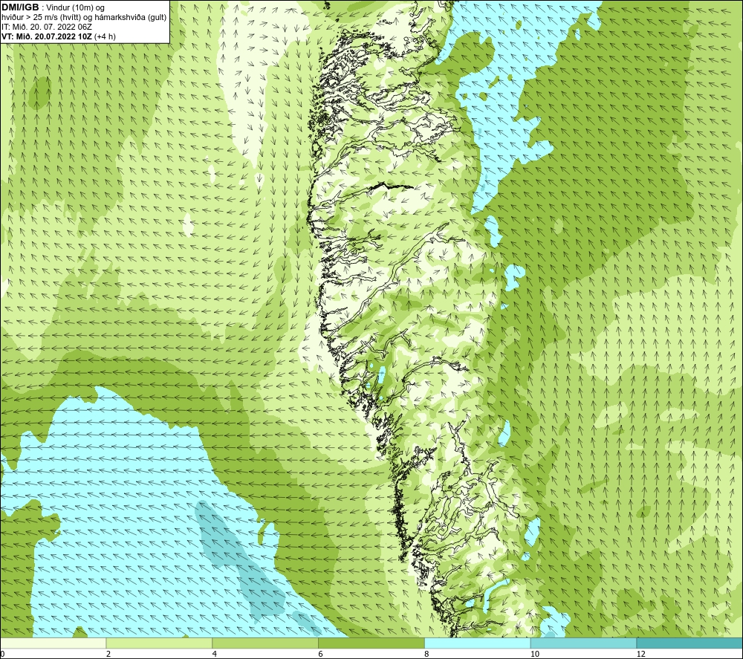743x659 pixels.
Task: Click the 6–8 m/s dark green band
Action: tap(371, 643)
